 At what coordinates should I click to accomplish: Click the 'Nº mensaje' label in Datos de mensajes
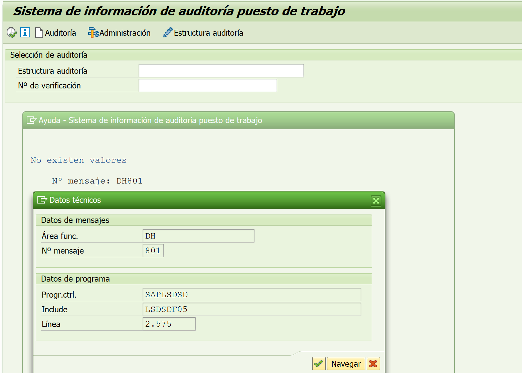(x=63, y=251)
